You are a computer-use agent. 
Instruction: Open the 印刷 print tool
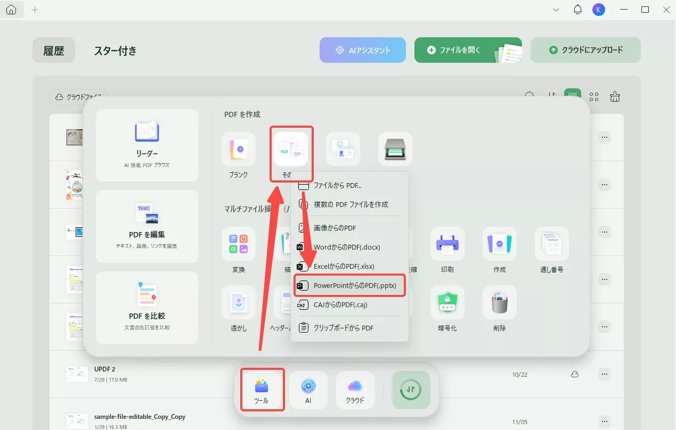pos(447,245)
